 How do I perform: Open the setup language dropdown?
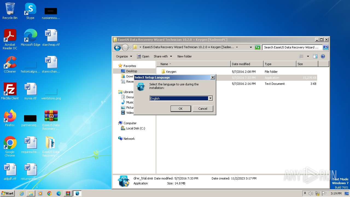point(210,98)
